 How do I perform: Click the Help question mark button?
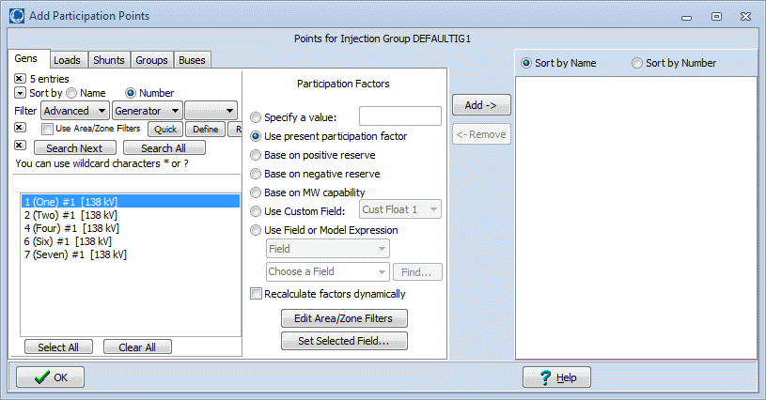pos(556,377)
